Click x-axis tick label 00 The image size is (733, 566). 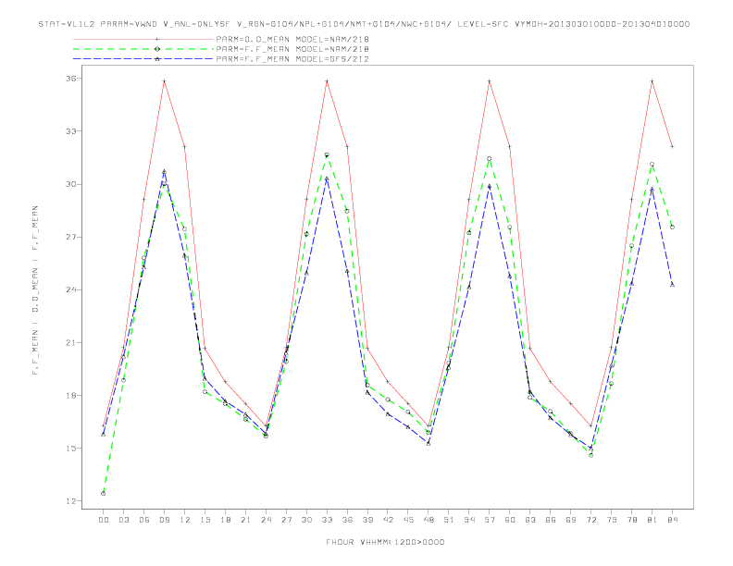click(104, 520)
